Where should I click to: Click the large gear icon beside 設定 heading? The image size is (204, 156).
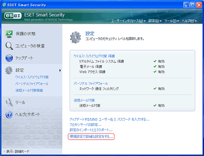click(75, 37)
